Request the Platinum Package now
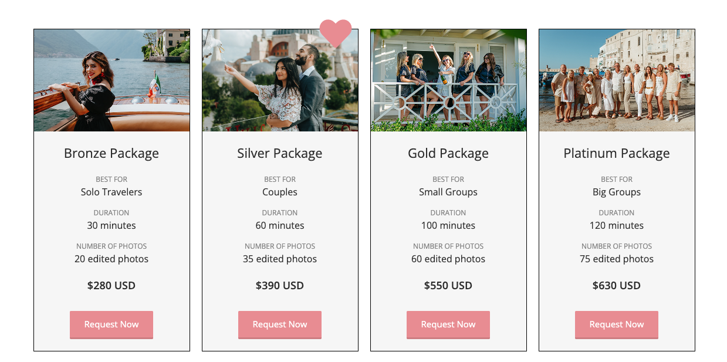 point(617,324)
